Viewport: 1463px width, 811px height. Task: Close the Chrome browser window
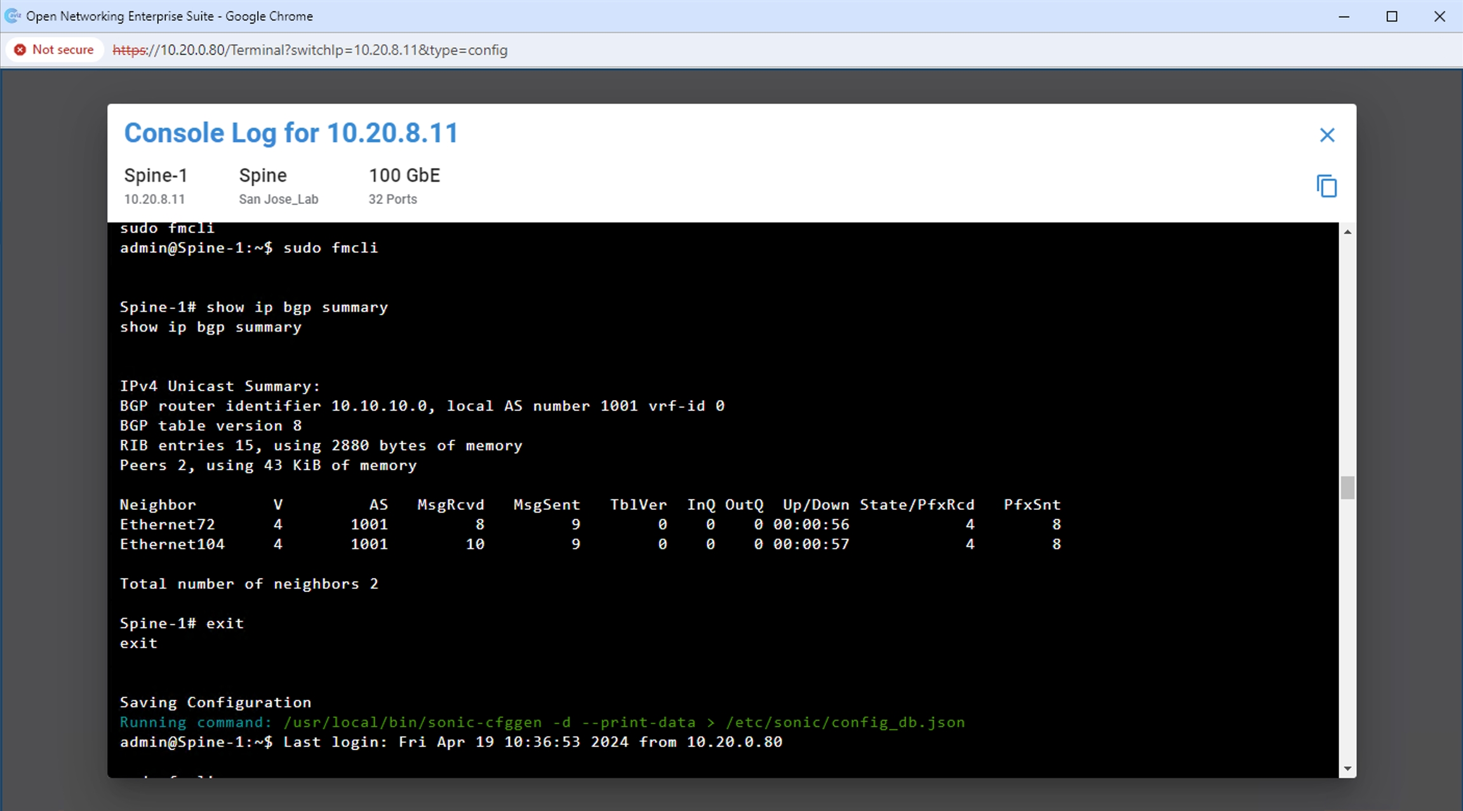pyautogui.click(x=1439, y=17)
